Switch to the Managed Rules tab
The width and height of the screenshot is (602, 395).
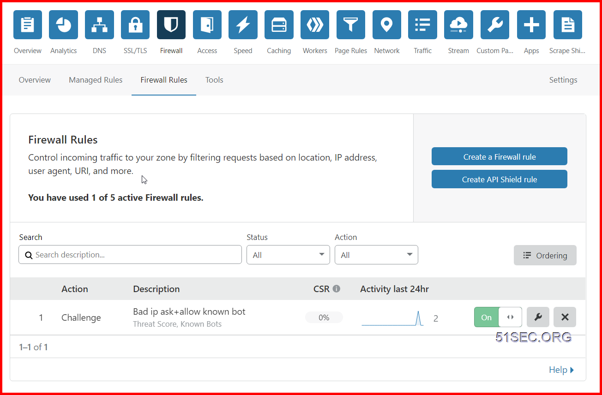[96, 80]
